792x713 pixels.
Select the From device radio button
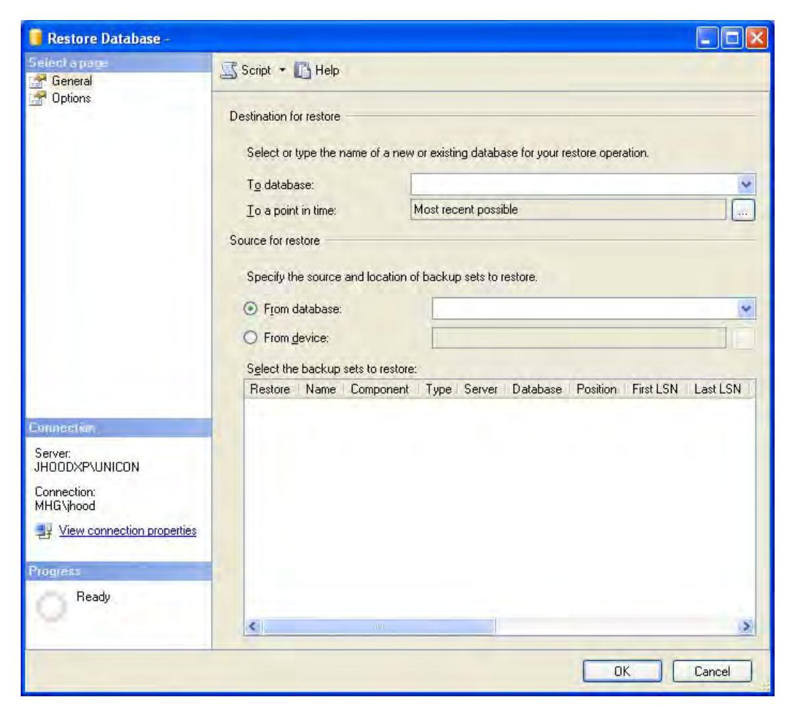coord(251,337)
